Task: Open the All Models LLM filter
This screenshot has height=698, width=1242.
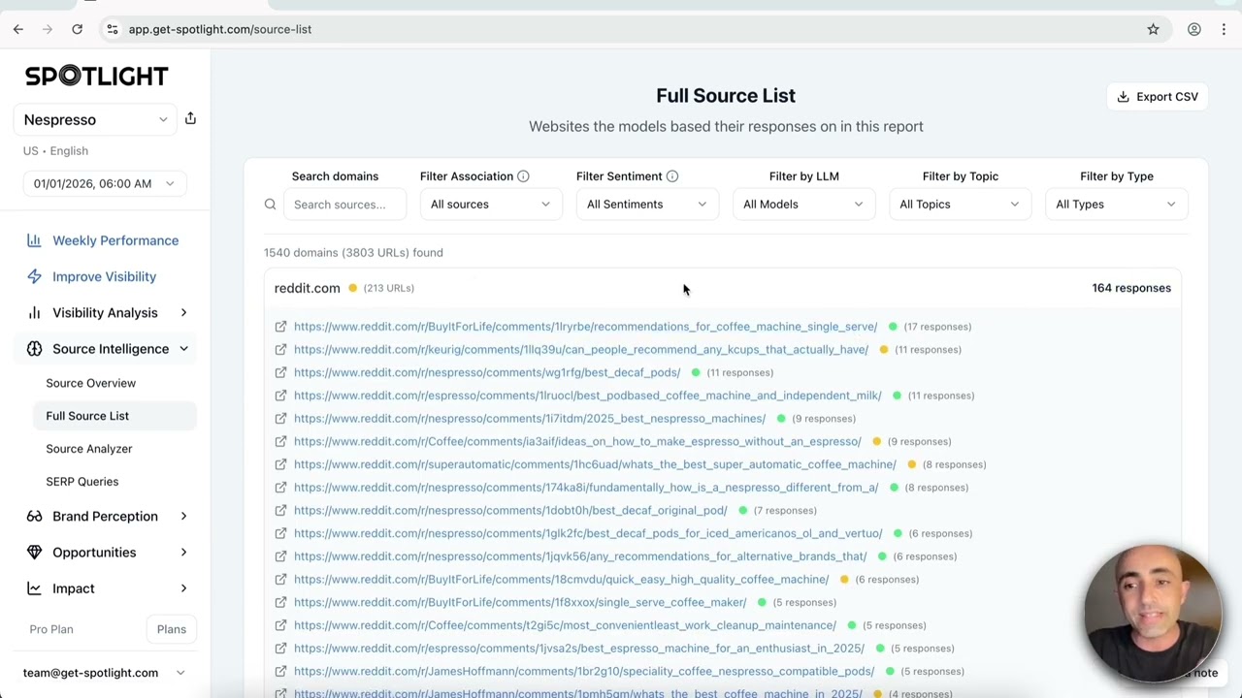Action: click(803, 205)
